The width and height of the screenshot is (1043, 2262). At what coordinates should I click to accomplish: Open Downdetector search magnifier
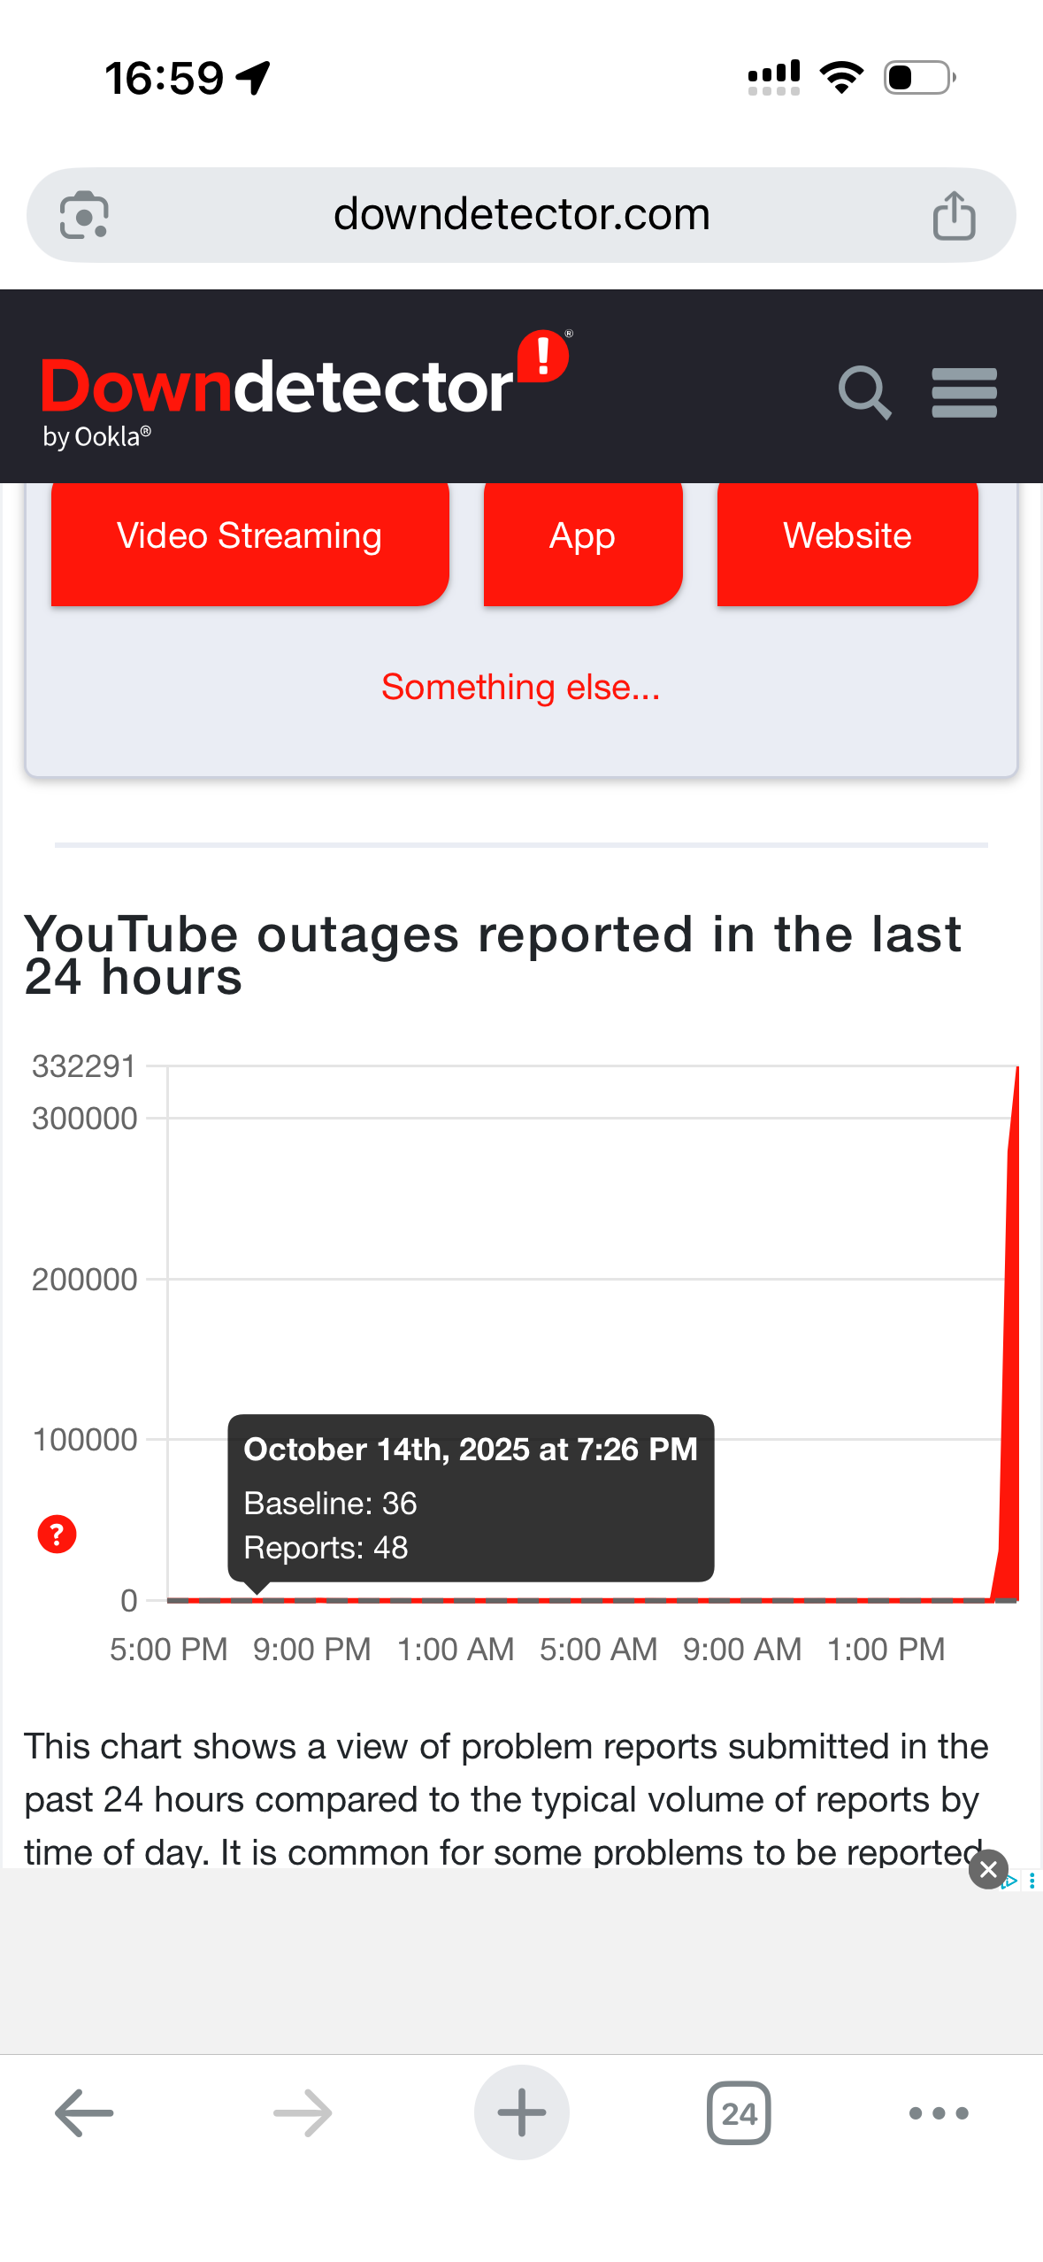pos(863,392)
